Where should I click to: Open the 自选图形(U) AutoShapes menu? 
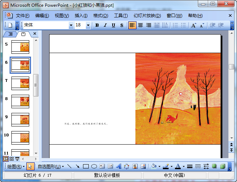(51, 167)
